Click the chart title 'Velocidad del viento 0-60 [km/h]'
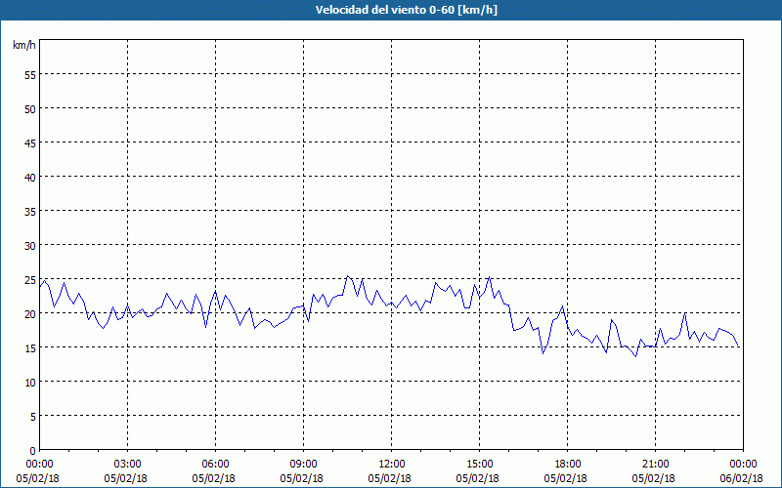The height and width of the screenshot is (488, 782). tap(407, 10)
